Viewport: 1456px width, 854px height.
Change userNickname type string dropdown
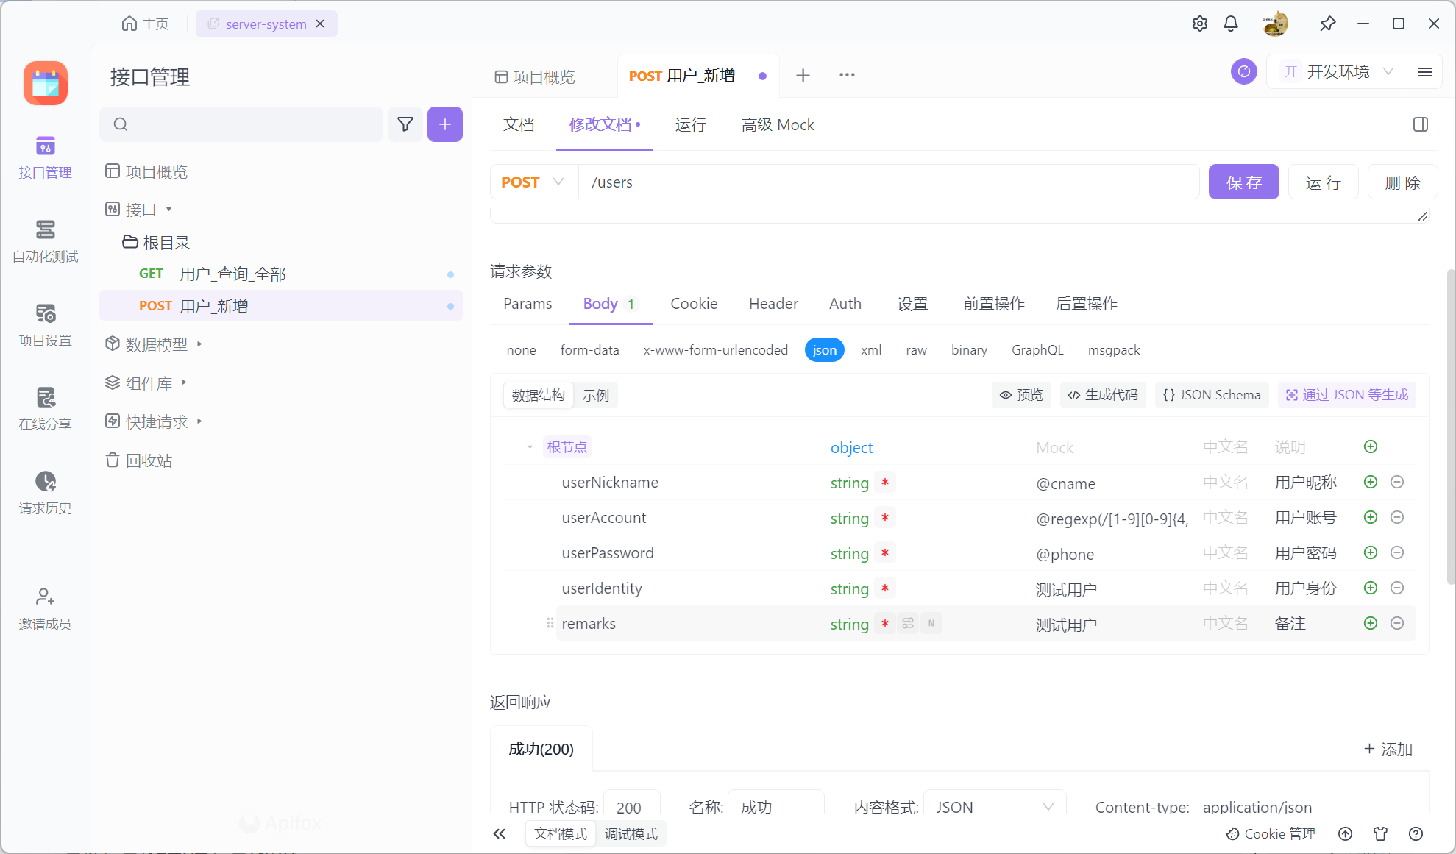pyautogui.click(x=850, y=483)
